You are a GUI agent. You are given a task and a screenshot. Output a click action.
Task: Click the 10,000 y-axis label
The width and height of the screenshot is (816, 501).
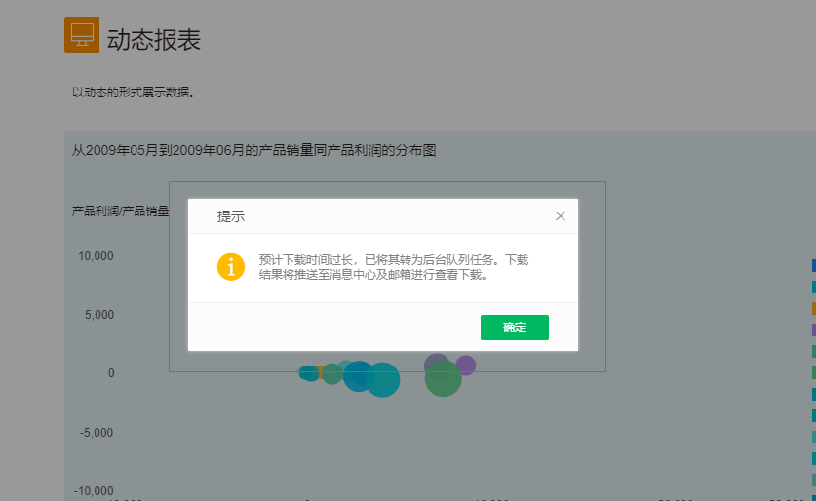[x=96, y=256]
